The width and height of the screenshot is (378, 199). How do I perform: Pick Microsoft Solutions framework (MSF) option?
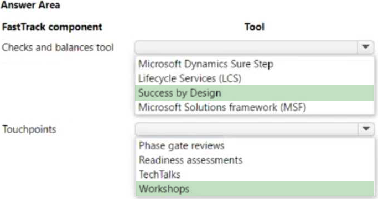255,107
